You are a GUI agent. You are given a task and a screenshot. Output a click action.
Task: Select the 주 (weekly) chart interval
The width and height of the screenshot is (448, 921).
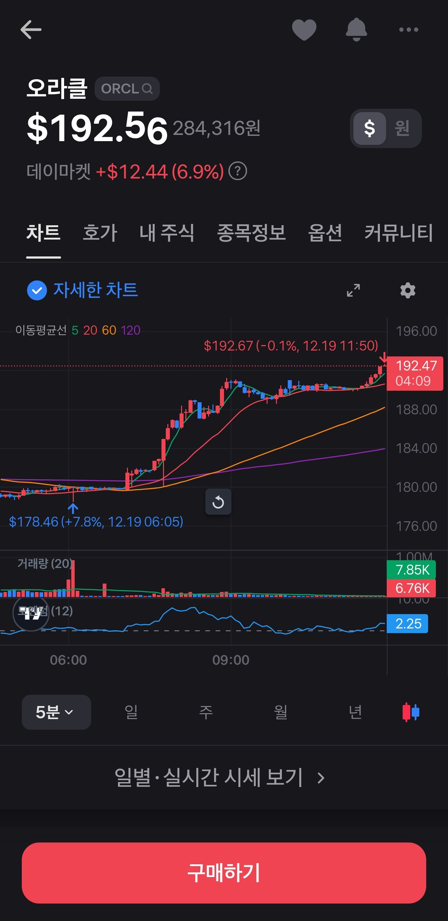click(206, 712)
